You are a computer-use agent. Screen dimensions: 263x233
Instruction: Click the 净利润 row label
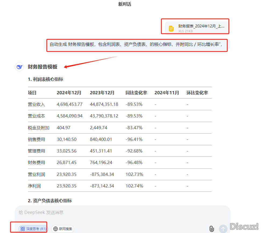point(34,186)
